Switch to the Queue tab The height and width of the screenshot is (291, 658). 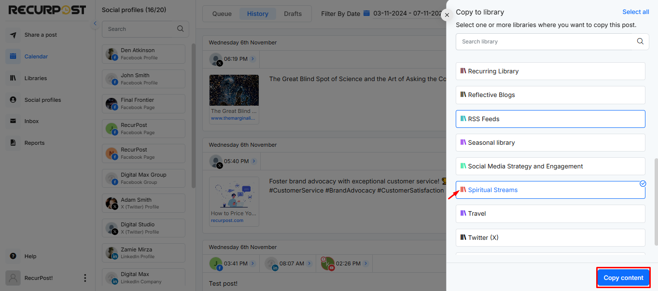[x=222, y=14]
